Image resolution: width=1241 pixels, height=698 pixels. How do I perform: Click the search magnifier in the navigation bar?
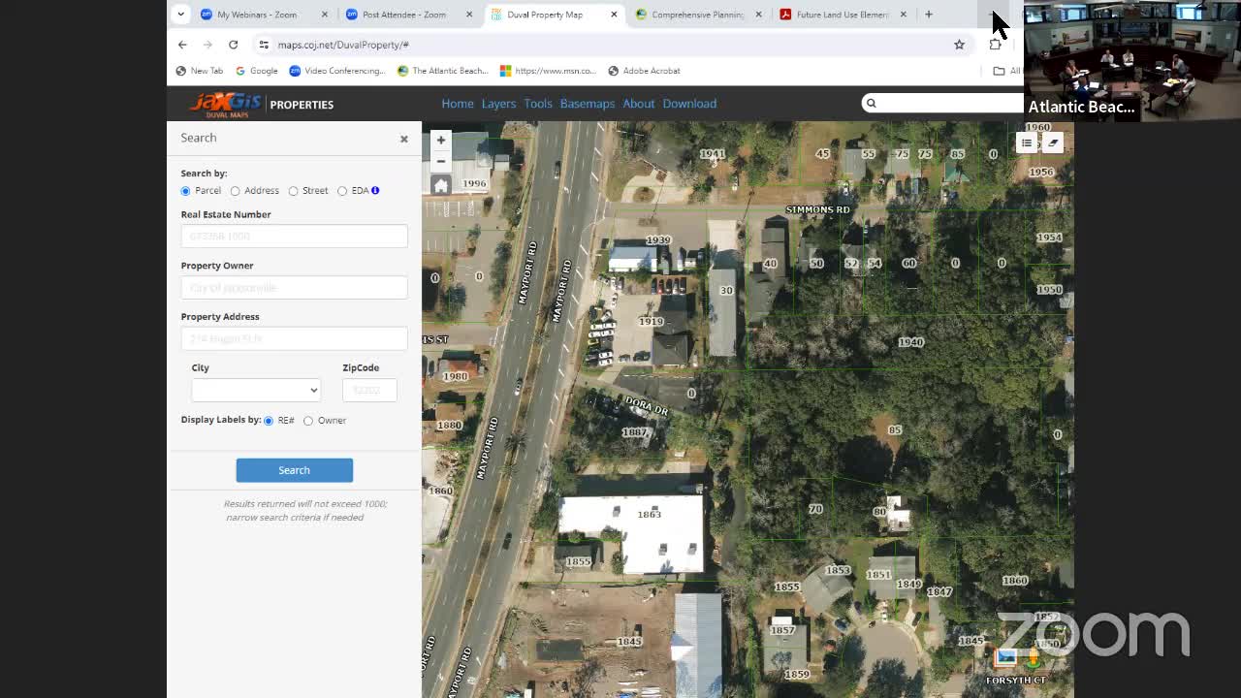(x=871, y=103)
